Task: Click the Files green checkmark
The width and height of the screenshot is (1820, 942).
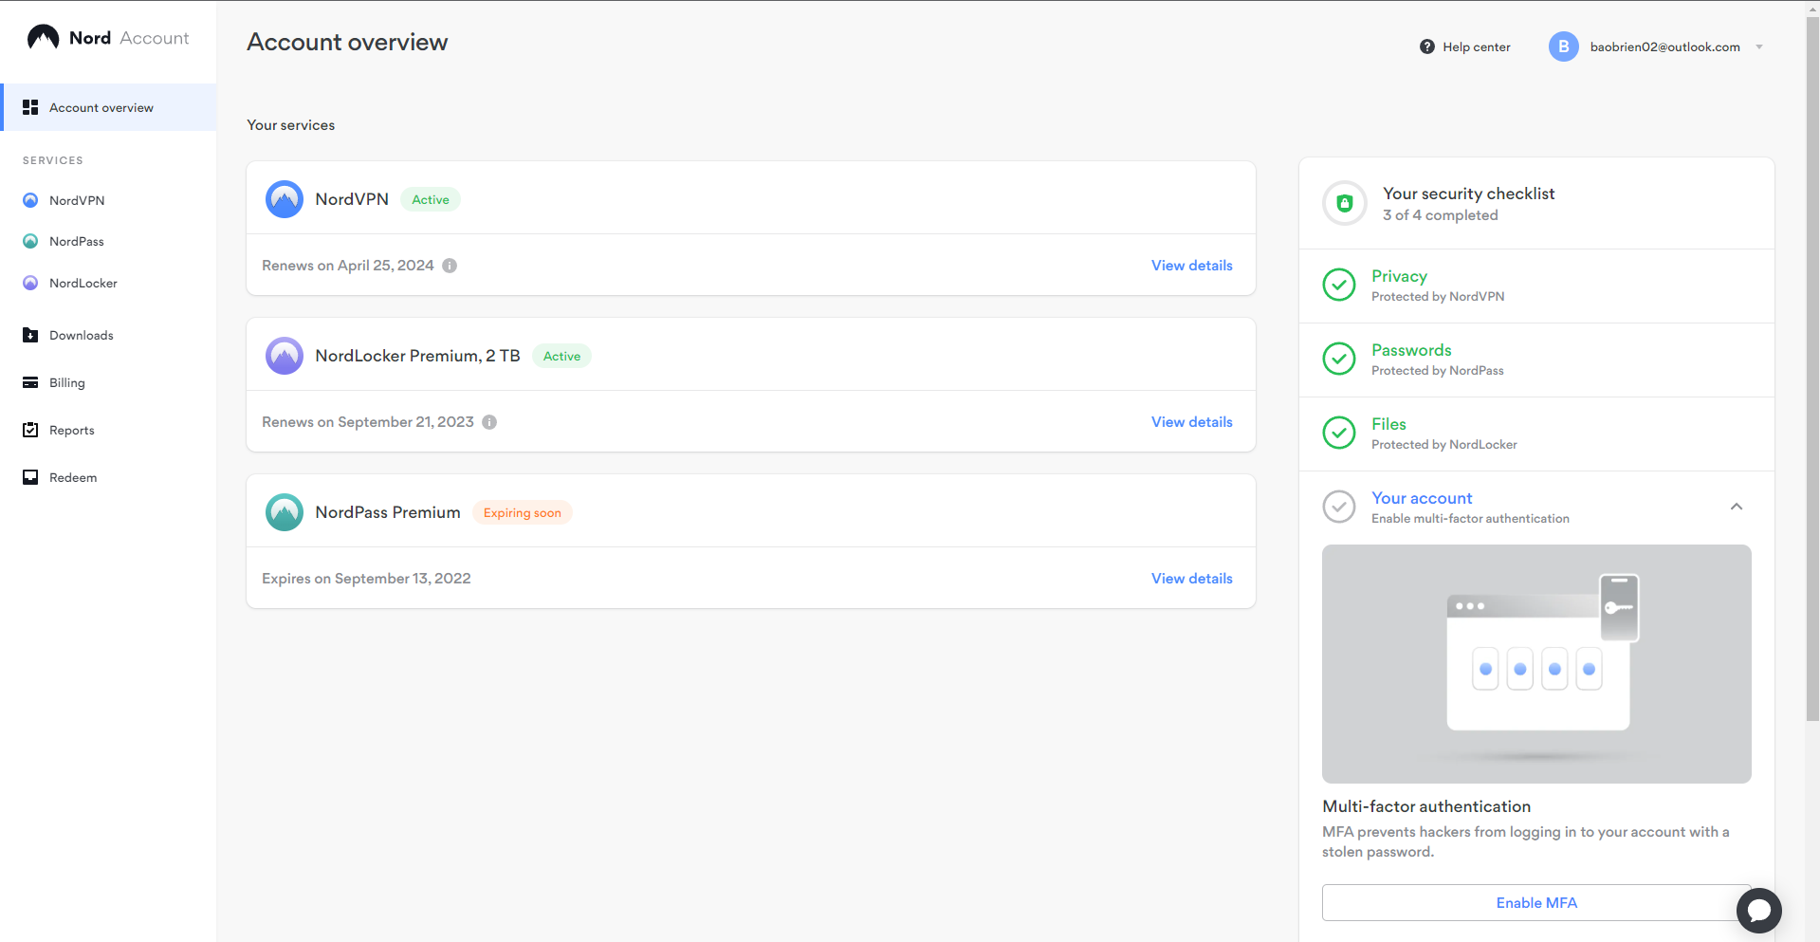Action: 1339,433
